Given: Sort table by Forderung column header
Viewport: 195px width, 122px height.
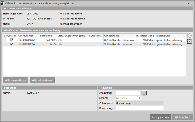Looking at the screenshot, I should pos(48,36).
